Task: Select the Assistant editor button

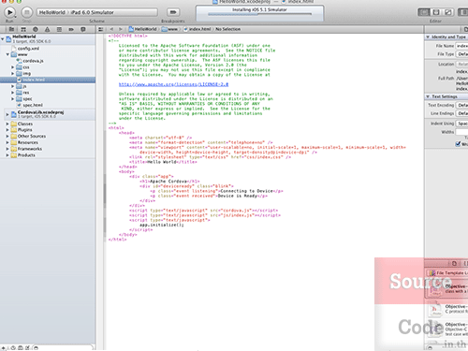Action: tap(436, 12)
